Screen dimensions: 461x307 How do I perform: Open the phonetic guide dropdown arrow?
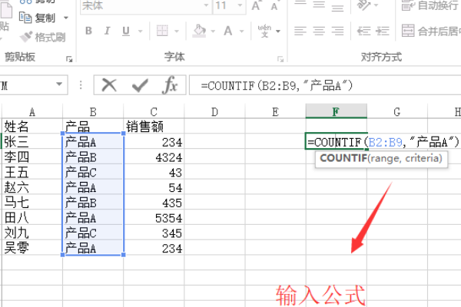click(278, 31)
